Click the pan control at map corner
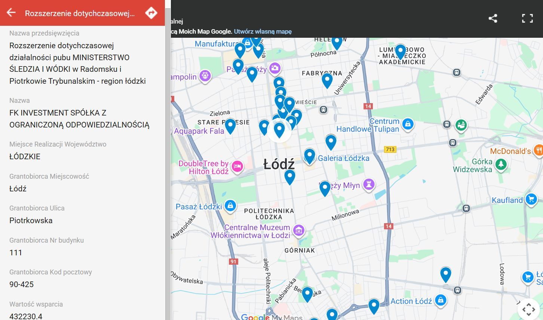Screen dimensions: 543x320 coord(529,309)
